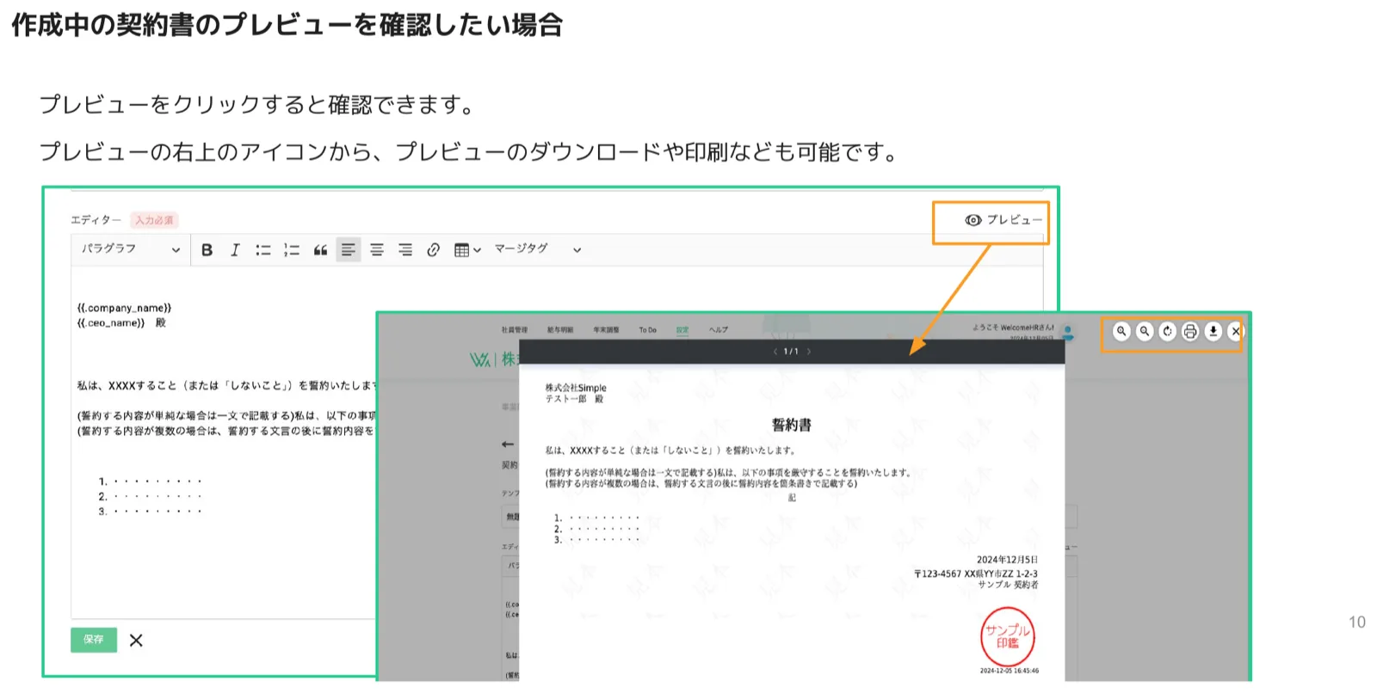Open the パラグラフ style dropdown
The height and width of the screenshot is (693, 1377).
point(130,249)
